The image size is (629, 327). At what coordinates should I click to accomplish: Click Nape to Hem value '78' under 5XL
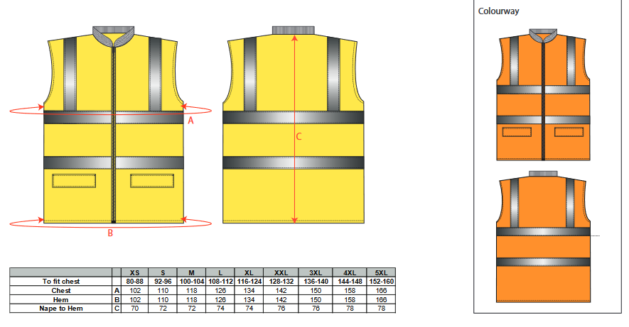click(x=381, y=309)
